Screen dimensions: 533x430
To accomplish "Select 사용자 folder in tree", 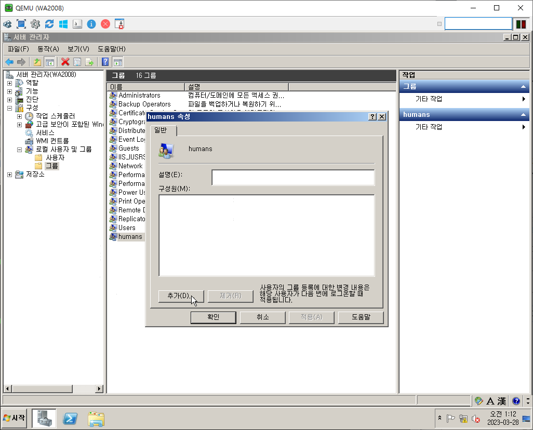I will [55, 158].
